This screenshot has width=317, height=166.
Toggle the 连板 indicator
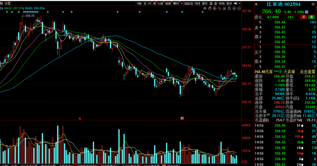[x=168, y=3]
